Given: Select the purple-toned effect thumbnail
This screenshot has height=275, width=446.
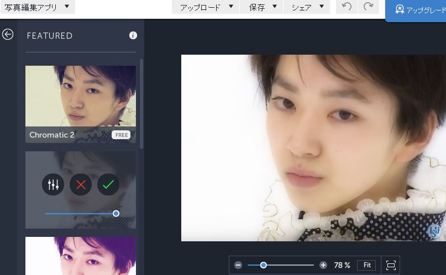Looking at the screenshot, I should click(81, 256).
